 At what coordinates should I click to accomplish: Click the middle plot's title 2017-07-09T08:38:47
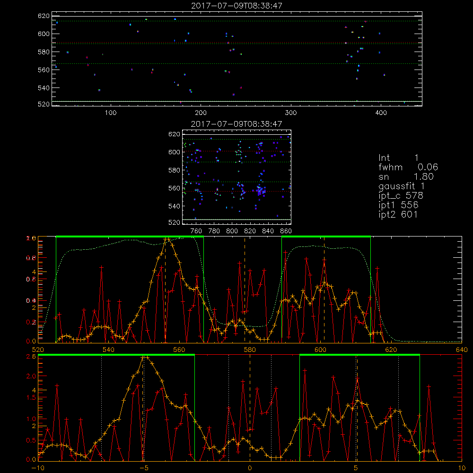click(x=236, y=124)
